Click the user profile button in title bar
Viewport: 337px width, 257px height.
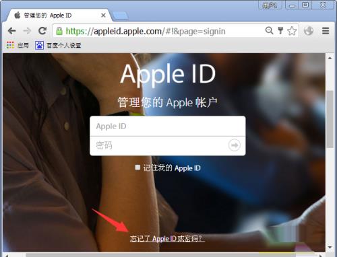tap(270, 5)
